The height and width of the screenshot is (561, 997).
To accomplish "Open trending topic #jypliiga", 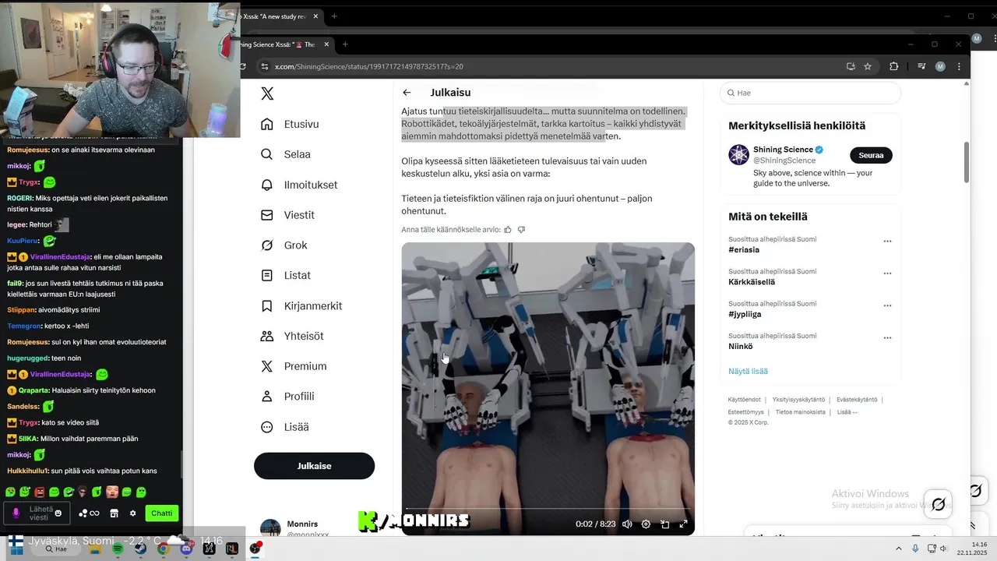I will tap(745, 314).
